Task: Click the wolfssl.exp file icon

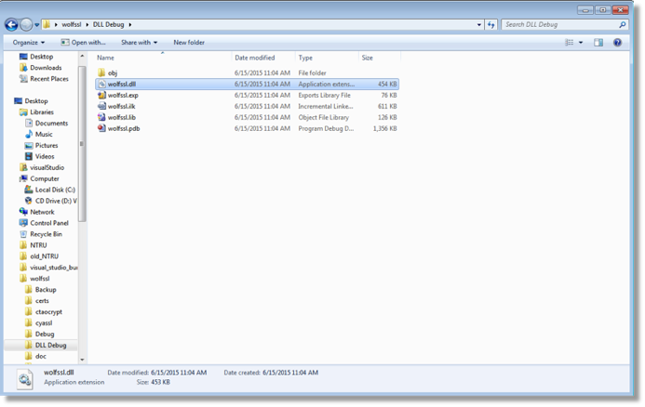Action: pos(101,95)
